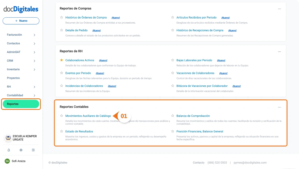299x169 pixels.
Task: Collapse the Reportes de Compras section
Action: pos(279,9)
